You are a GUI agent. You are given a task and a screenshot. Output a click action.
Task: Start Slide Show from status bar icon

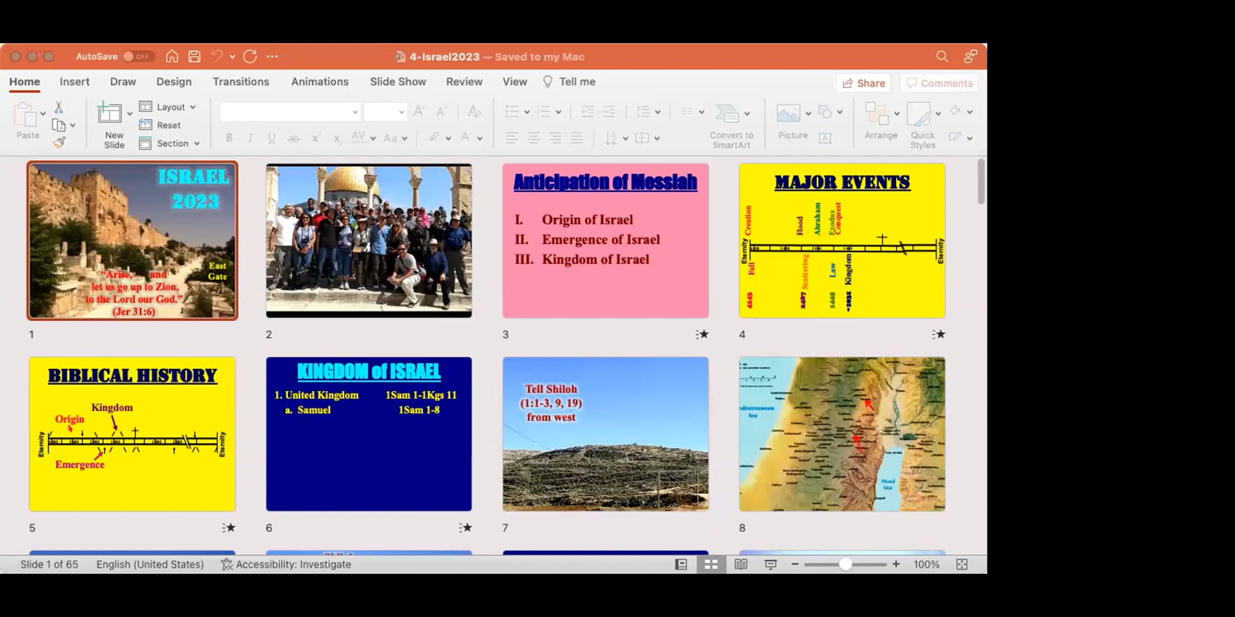770,565
